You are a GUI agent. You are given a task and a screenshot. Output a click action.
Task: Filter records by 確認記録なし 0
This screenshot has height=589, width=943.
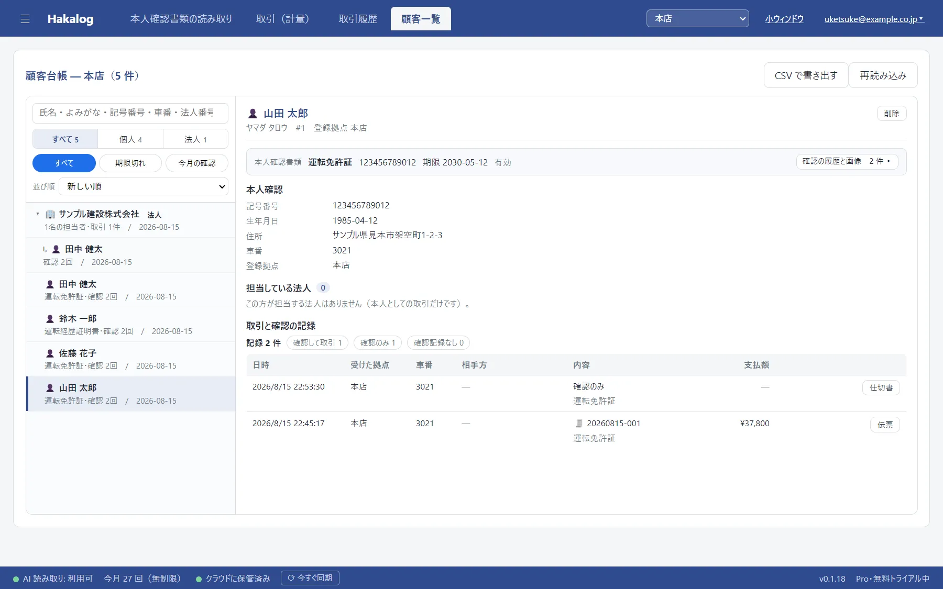[438, 343]
